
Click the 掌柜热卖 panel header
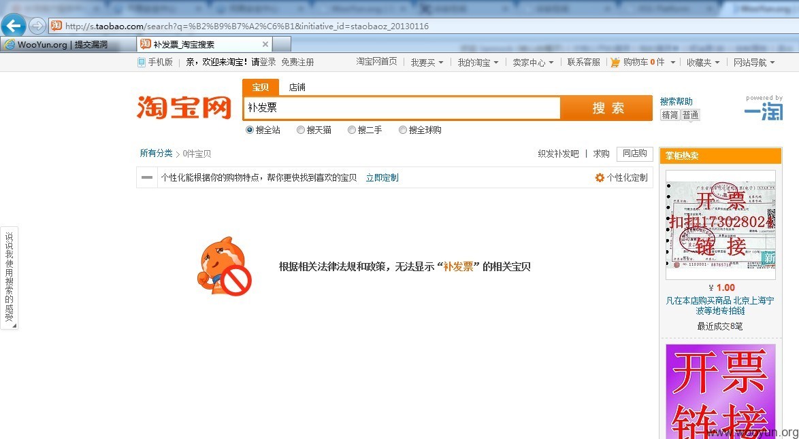(x=721, y=156)
